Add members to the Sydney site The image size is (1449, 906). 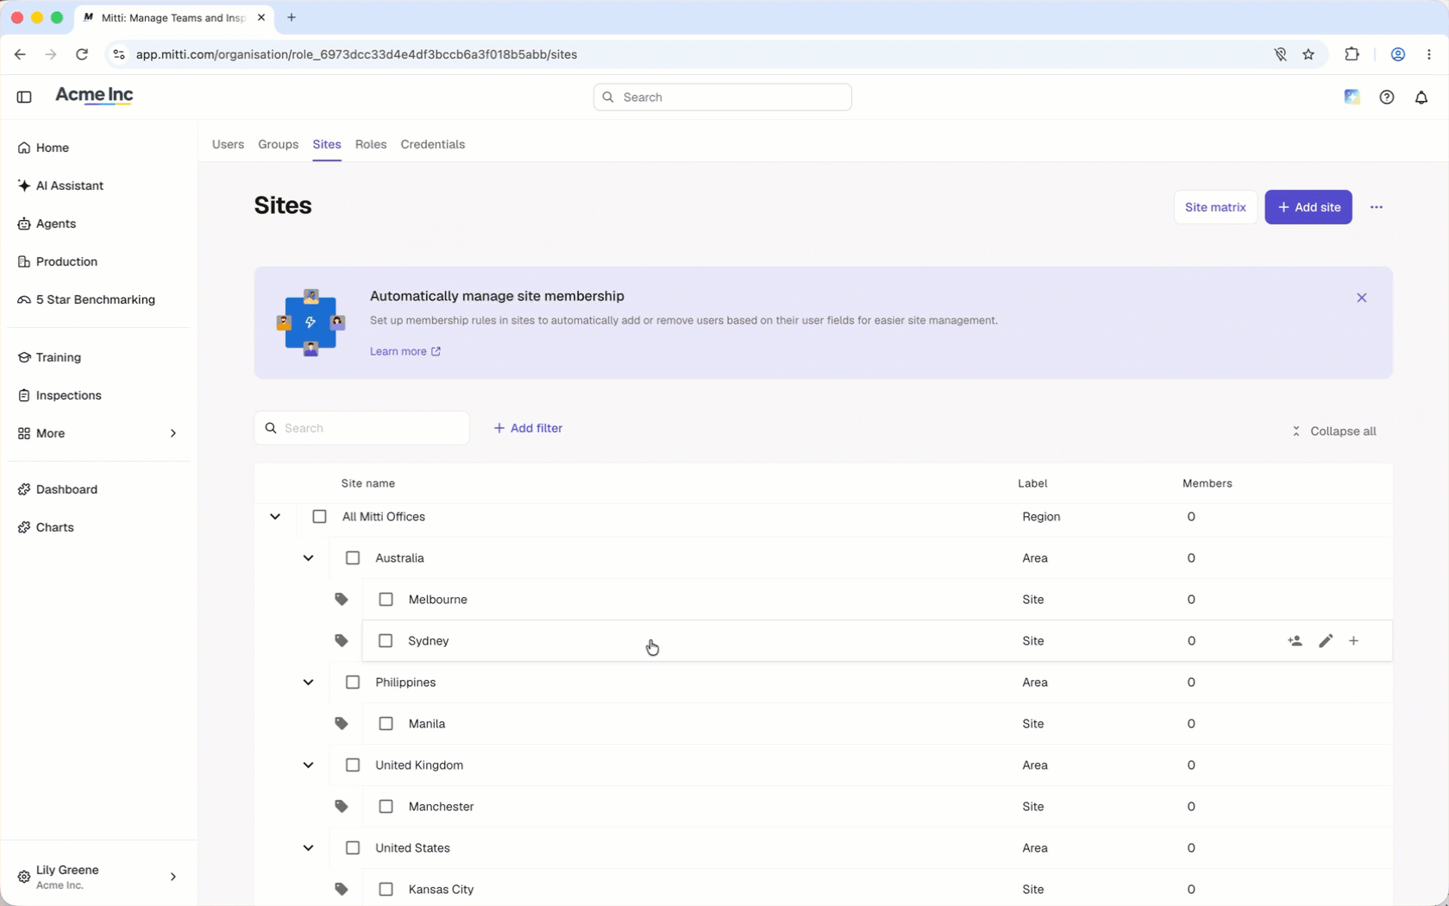tap(1295, 641)
